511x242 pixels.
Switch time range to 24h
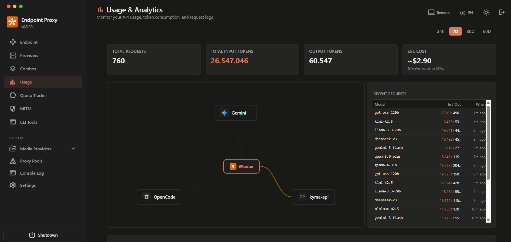coord(441,32)
